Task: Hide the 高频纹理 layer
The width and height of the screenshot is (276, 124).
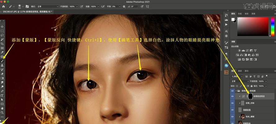Action: point(232,110)
